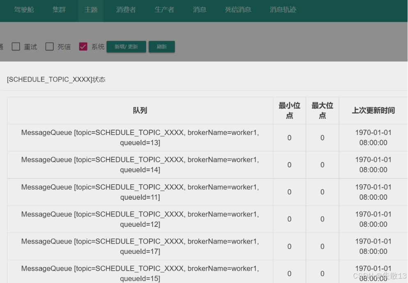The height and width of the screenshot is (283, 408).
Task: Click the max offset value for queueId=17
Action: [322, 246]
